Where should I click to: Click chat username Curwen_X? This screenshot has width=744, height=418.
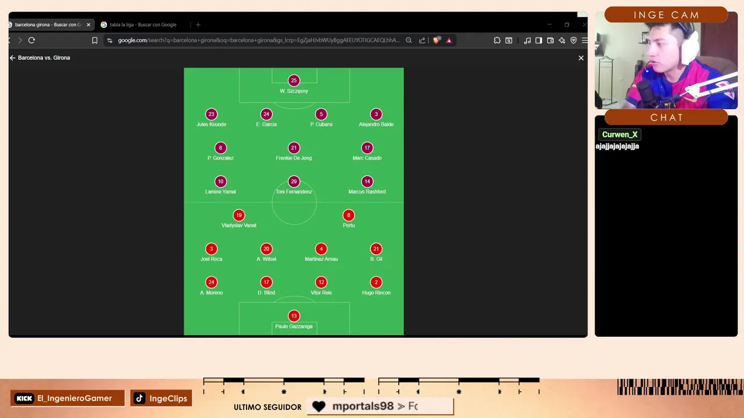point(620,134)
